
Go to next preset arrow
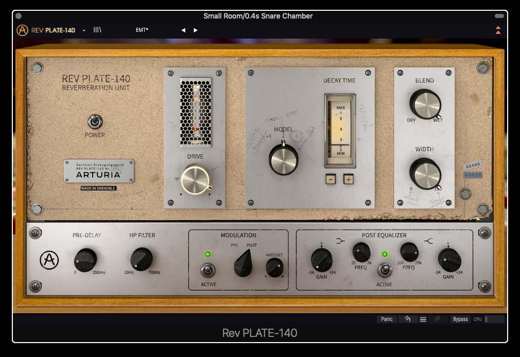click(x=195, y=30)
